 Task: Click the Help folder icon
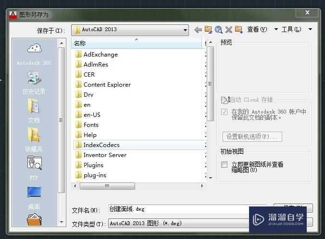click(x=78, y=135)
